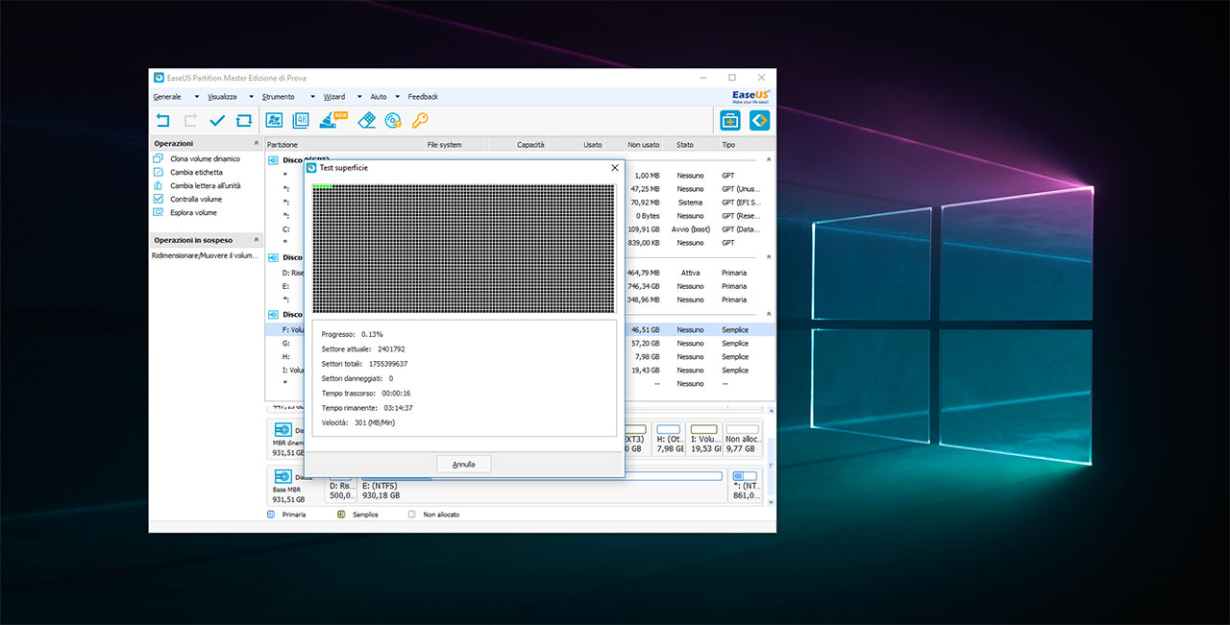Image resolution: width=1230 pixels, height=625 pixels.
Task: Select the I: 19,53 GB partition block
Action: click(704, 439)
